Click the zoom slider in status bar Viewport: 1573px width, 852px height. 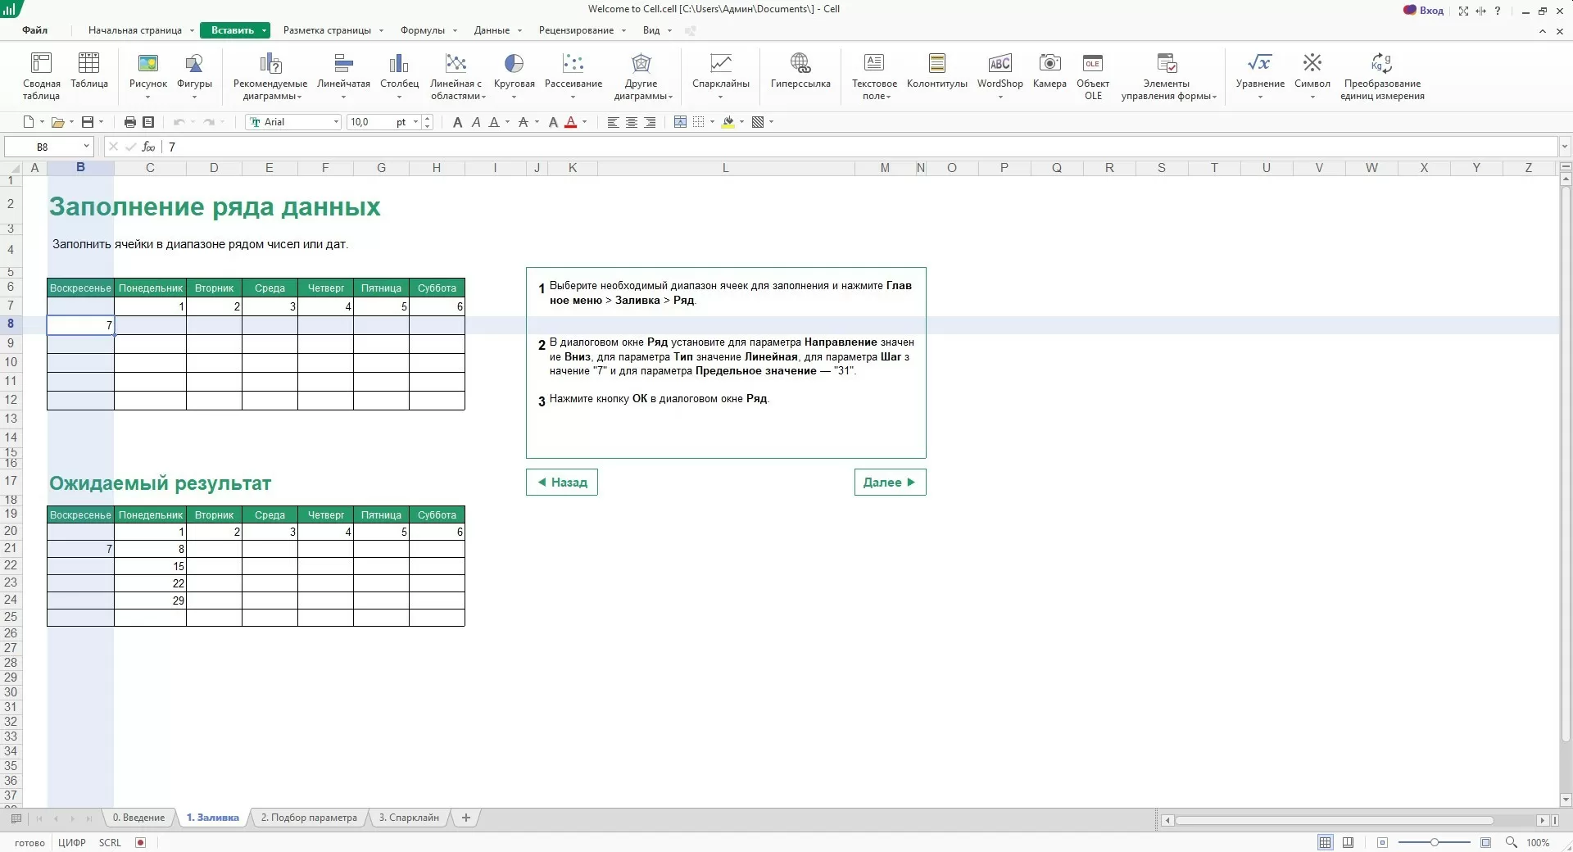(1434, 842)
